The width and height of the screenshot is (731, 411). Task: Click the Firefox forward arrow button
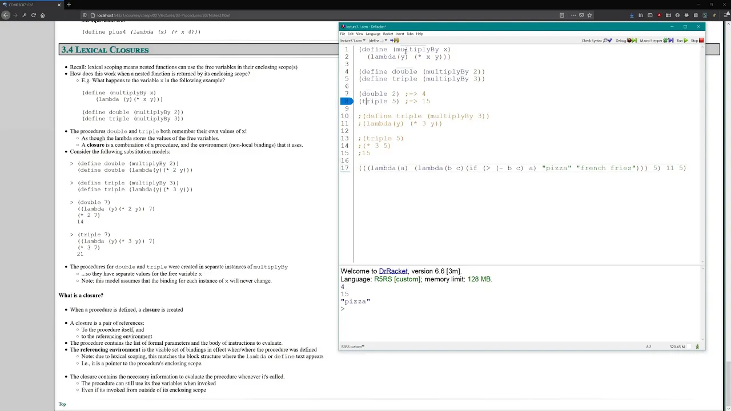point(15,15)
